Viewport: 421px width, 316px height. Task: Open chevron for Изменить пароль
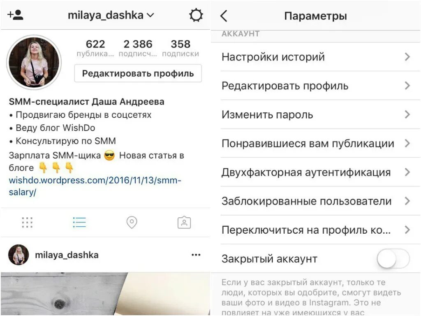coord(407,114)
